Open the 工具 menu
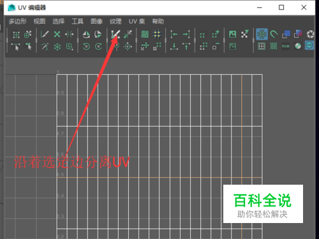The width and height of the screenshot is (319, 239). tap(77, 21)
